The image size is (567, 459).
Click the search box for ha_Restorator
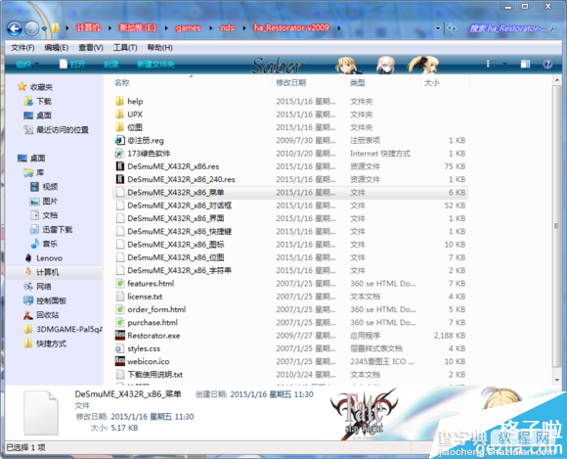507,28
